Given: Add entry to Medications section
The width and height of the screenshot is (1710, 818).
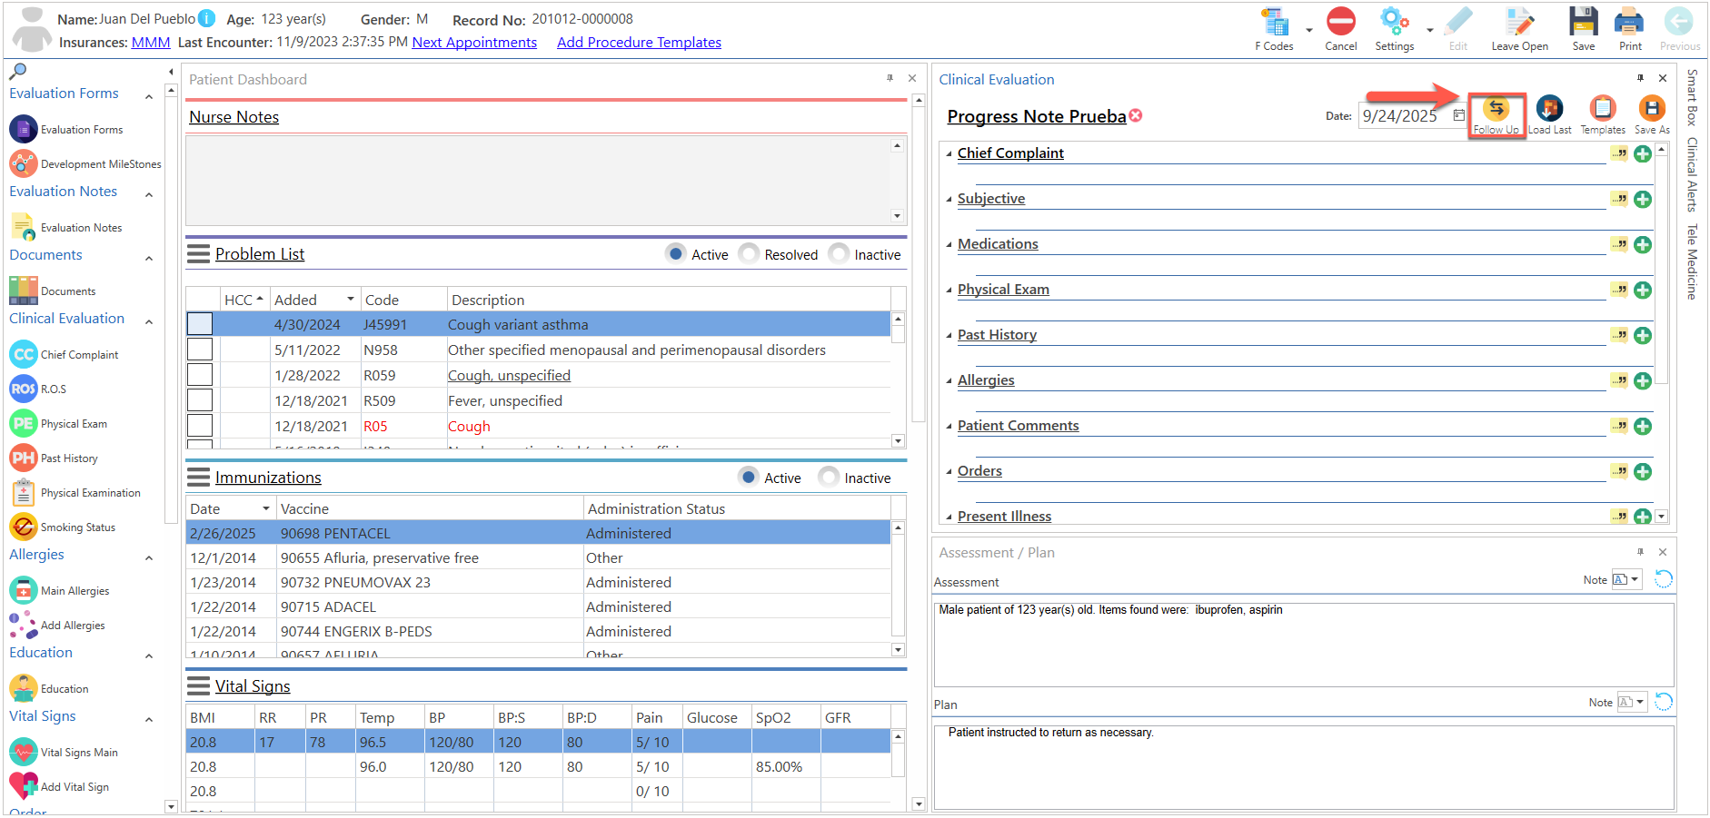Looking at the screenshot, I should pos(1643,245).
